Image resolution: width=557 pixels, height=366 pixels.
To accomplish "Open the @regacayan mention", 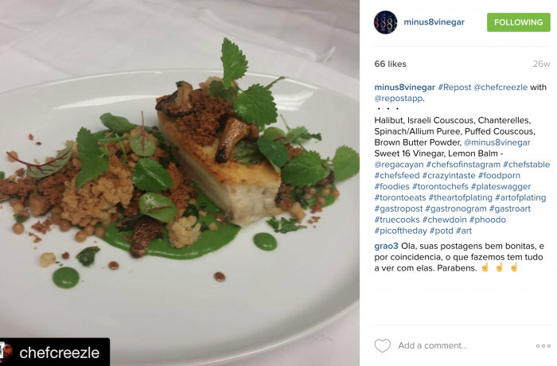I will coord(399,165).
